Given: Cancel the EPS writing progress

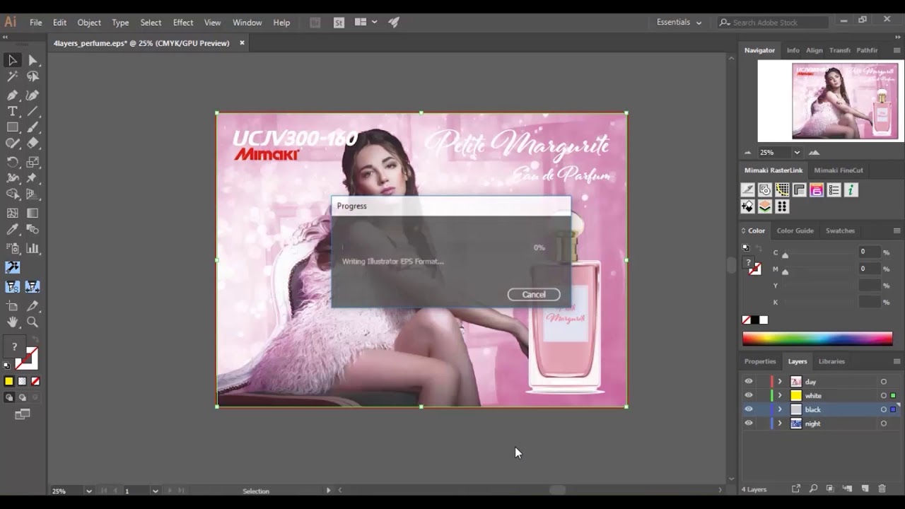Looking at the screenshot, I should click(x=534, y=295).
